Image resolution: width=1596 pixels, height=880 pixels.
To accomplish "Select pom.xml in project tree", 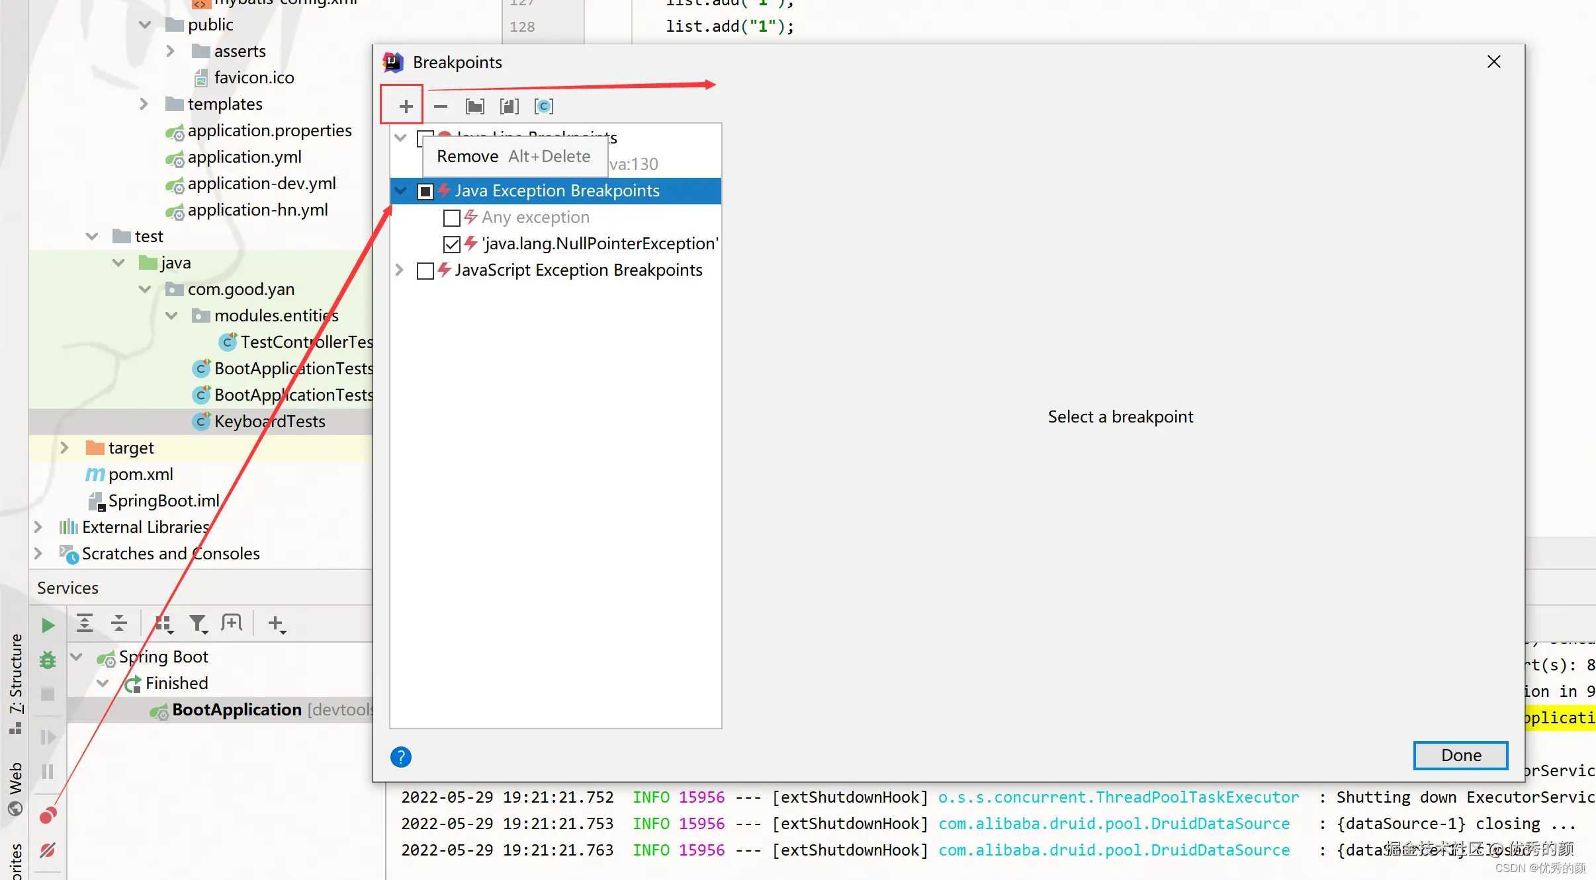I will tap(140, 474).
